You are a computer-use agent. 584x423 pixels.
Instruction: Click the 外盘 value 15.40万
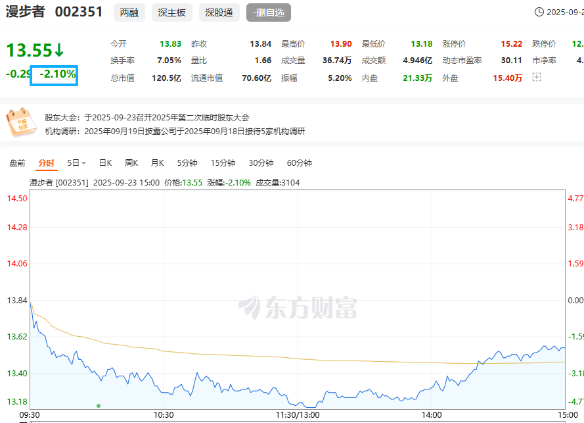(508, 78)
